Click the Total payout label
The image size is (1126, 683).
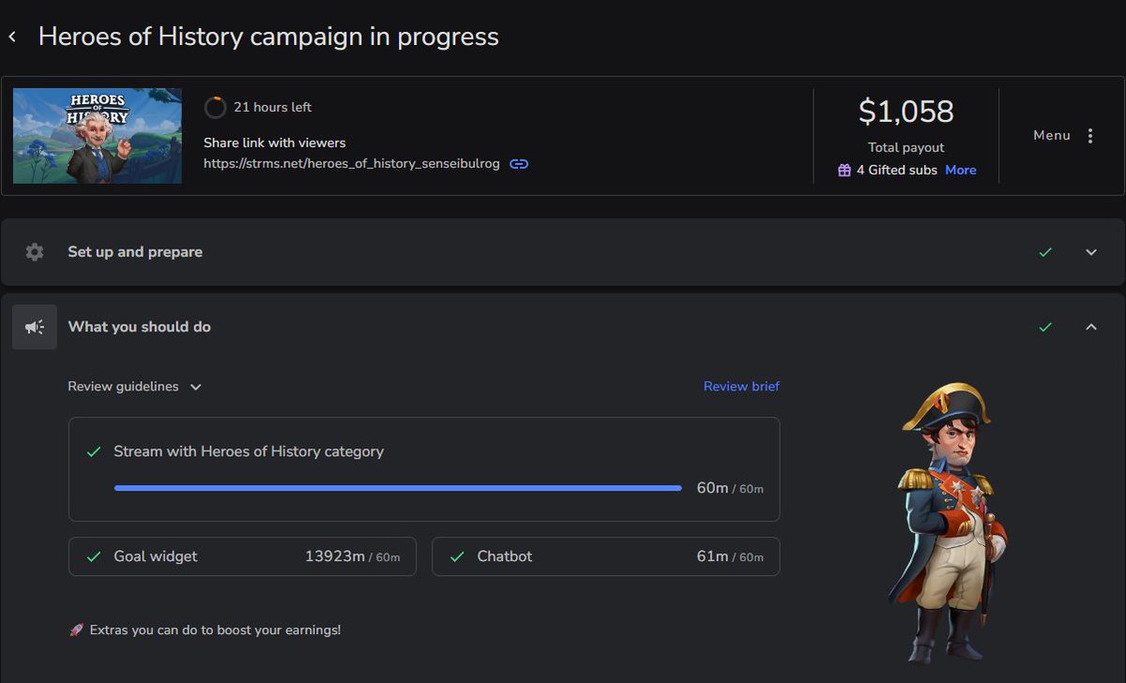click(x=905, y=147)
